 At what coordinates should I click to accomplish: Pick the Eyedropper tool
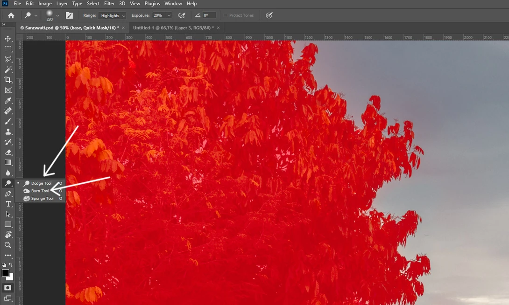coord(8,101)
